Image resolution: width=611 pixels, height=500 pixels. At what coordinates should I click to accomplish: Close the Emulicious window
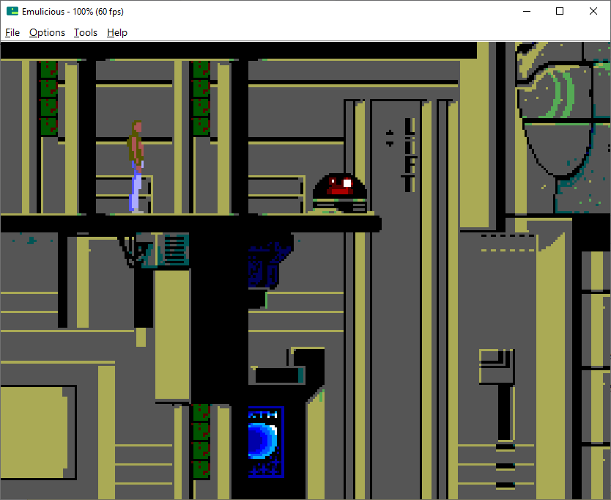[593, 11]
